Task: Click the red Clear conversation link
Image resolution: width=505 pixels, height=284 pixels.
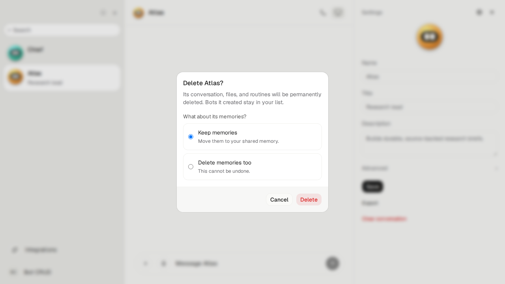Action: coord(384,219)
